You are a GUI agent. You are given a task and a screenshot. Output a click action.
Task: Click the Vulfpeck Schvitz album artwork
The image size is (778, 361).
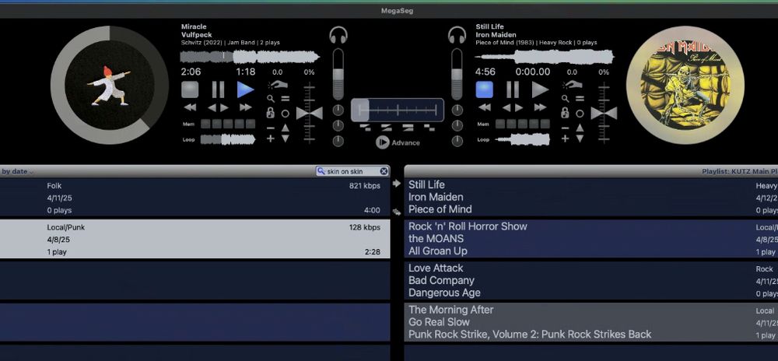point(110,85)
